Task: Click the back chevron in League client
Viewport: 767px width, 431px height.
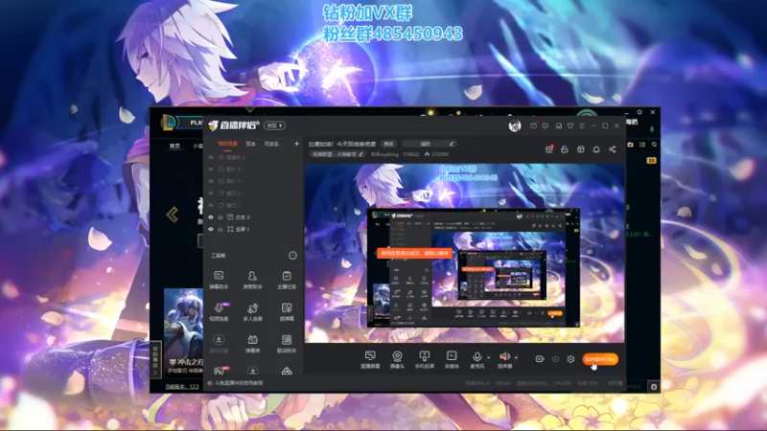Action: [x=173, y=215]
